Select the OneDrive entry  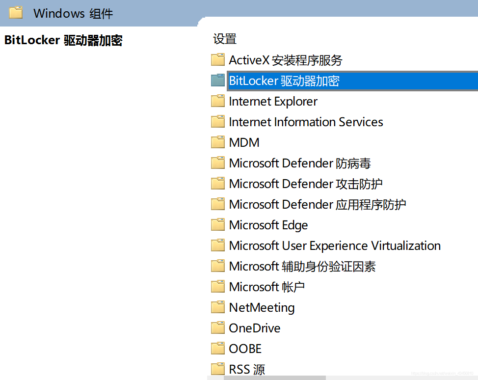255,328
